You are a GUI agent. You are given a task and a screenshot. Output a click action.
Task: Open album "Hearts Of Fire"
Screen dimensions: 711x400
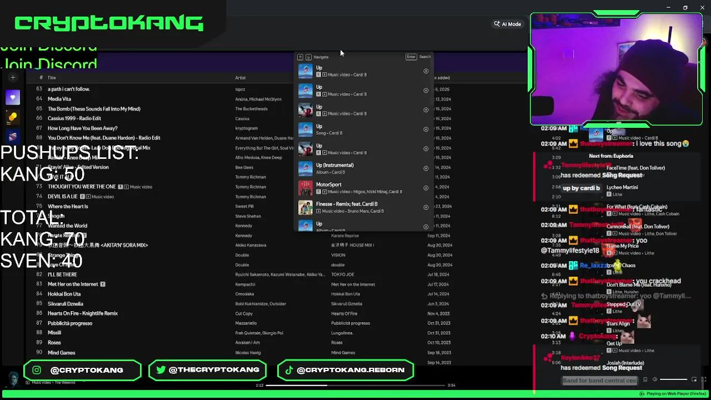point(344,313)
